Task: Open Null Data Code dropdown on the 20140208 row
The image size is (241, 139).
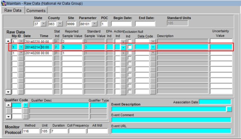Action: (153, 53)
